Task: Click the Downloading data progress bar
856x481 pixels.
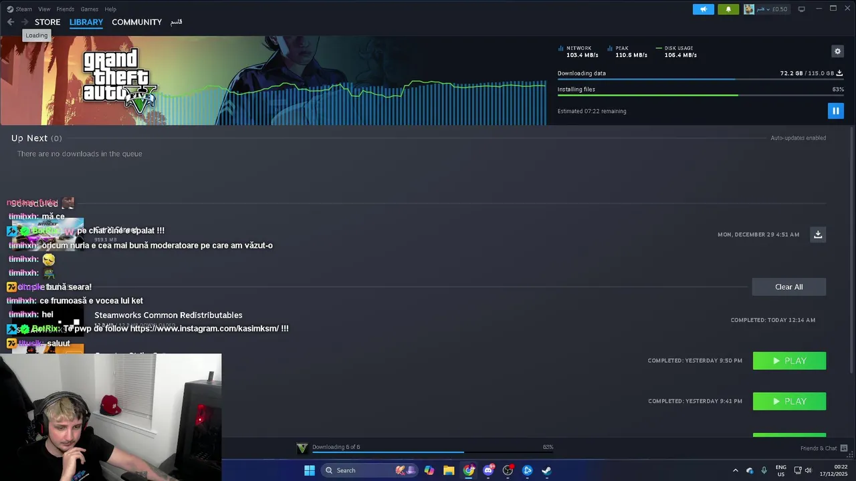Action: tap(700, 79)
